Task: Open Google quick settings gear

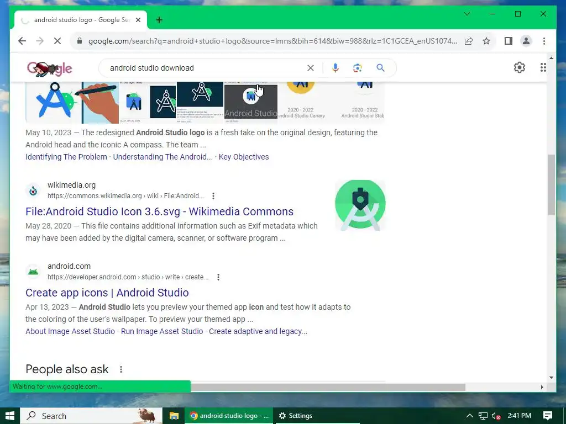Action: pyautogui.click(x=519, y=67)
